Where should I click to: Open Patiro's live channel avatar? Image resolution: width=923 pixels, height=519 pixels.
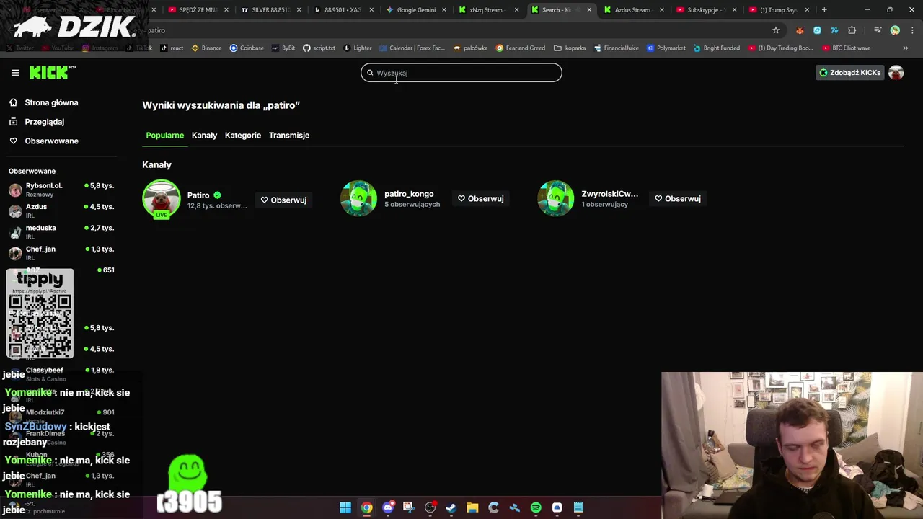[x=162, y=199]
